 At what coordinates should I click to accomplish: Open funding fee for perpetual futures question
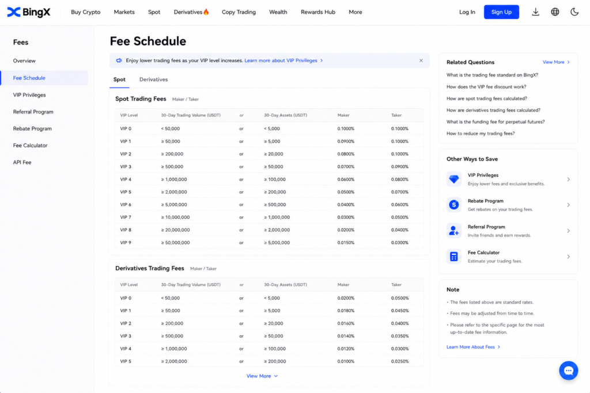tap(496, 122)
